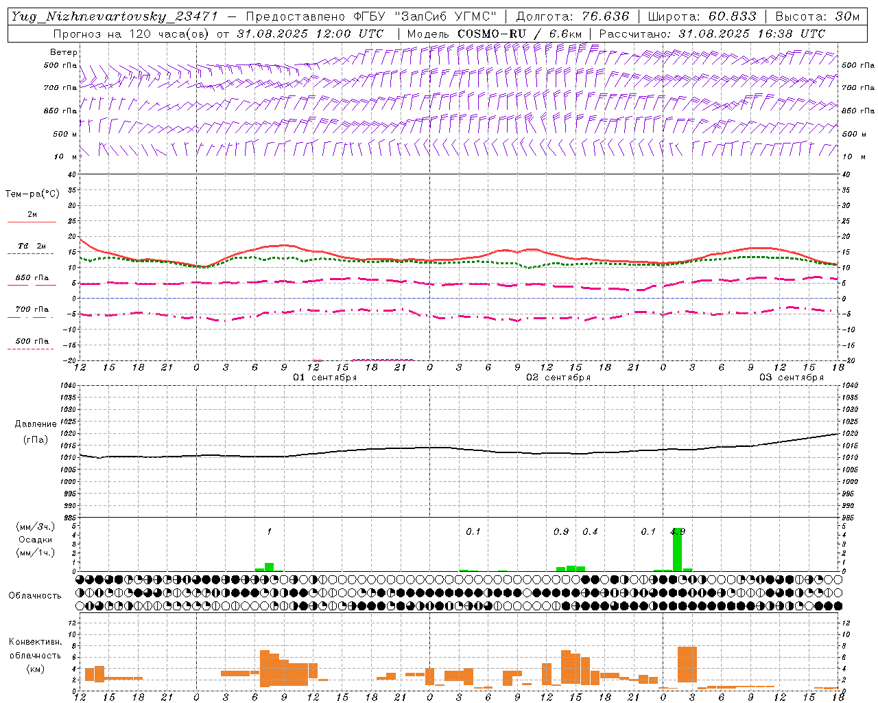The image size is (878, 703).
Task: Click the Модель COSMO-RU / 6.6км text
Action: [x=495, y=34]
